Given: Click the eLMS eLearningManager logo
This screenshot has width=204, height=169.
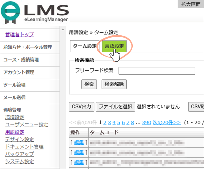Looking at the screenshot, I should [x=35, y=13].
